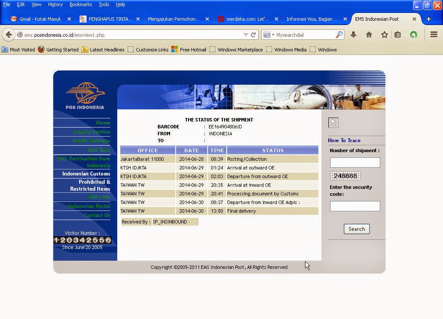Click the STATUS column header
The image size is (443, 319).
pyautogui.click(x=273, y=150)
